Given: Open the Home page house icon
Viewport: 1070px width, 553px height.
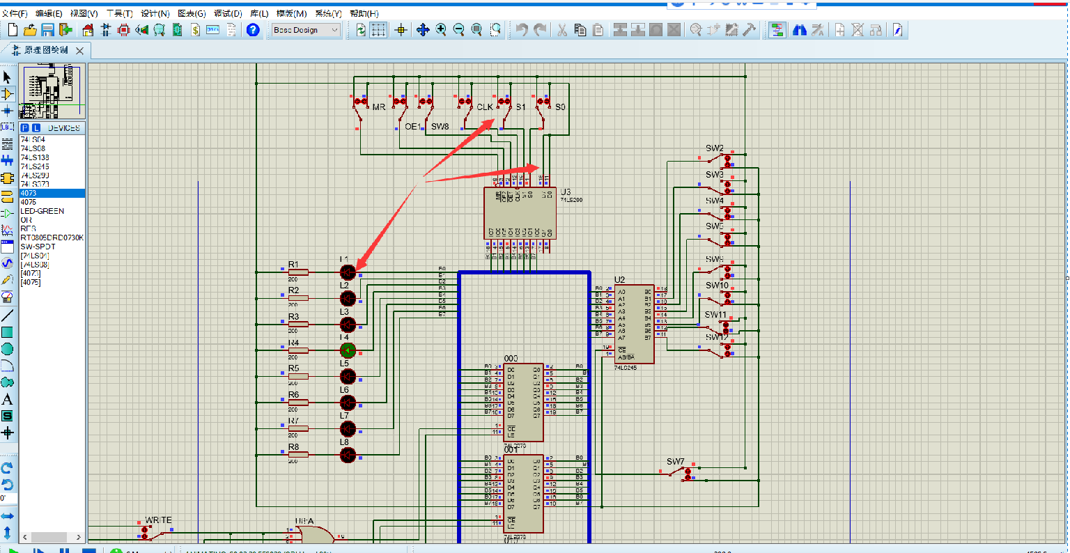Looking at the screenshot, I should pos(88,30).
